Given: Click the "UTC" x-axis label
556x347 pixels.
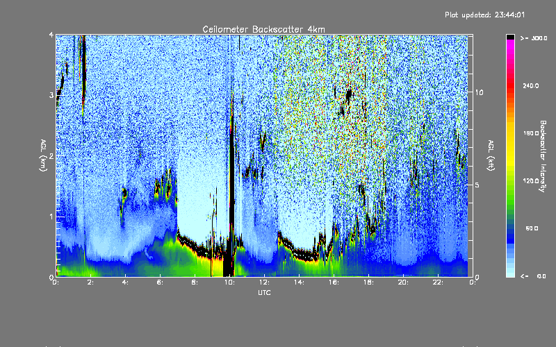Looking at the screenshot, I should click(264, 293).
